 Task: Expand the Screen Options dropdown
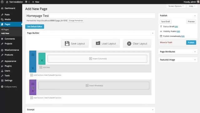[x=176, y=6]
